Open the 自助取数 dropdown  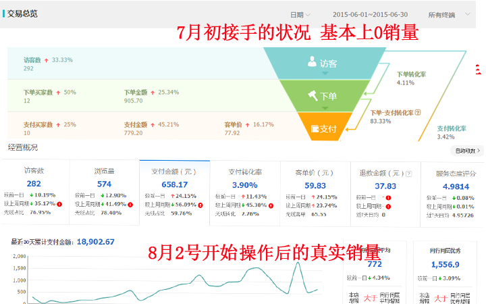469,151
